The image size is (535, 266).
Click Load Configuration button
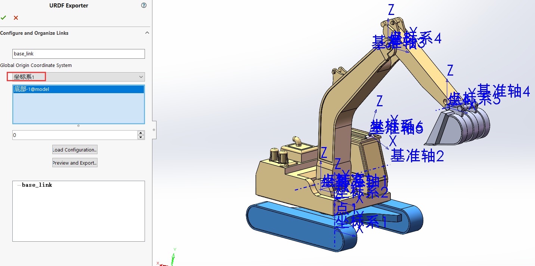tap(75, 150)
